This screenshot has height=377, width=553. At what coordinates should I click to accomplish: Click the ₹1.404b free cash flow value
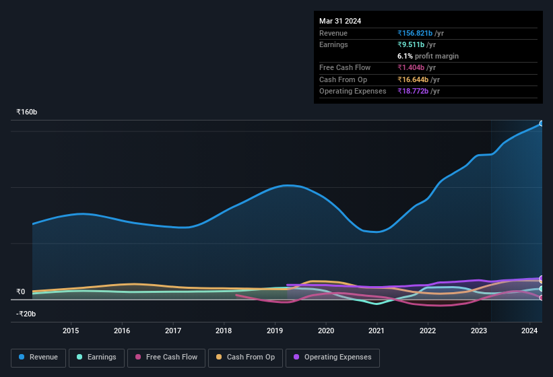(x=411, y=67)
